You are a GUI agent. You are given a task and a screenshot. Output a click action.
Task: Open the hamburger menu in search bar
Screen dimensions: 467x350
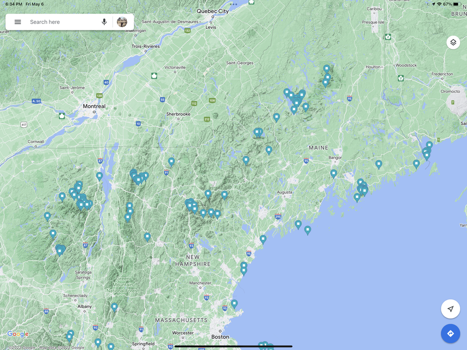point(18,22)
